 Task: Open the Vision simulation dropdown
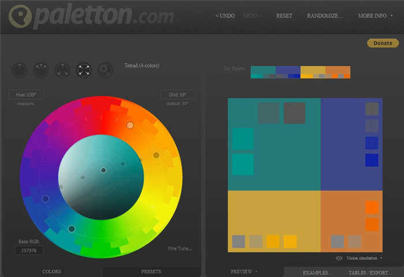364,258
